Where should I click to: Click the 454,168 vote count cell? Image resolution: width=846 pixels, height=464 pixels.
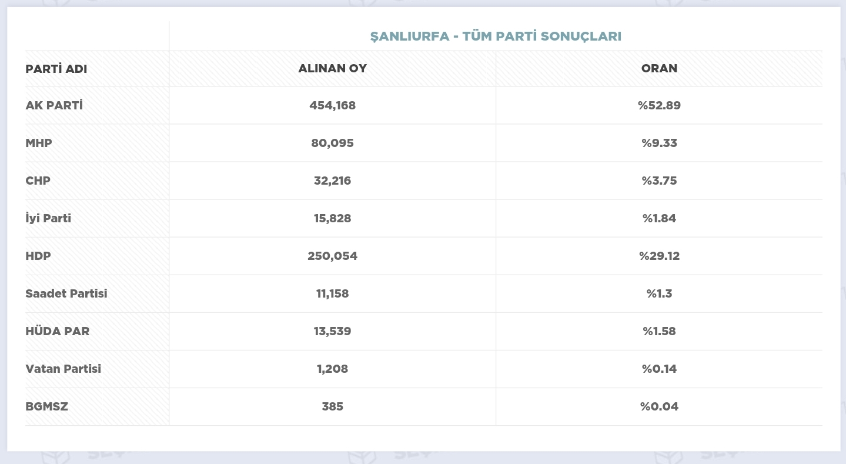pyautogui.click(x=333, y=105)
